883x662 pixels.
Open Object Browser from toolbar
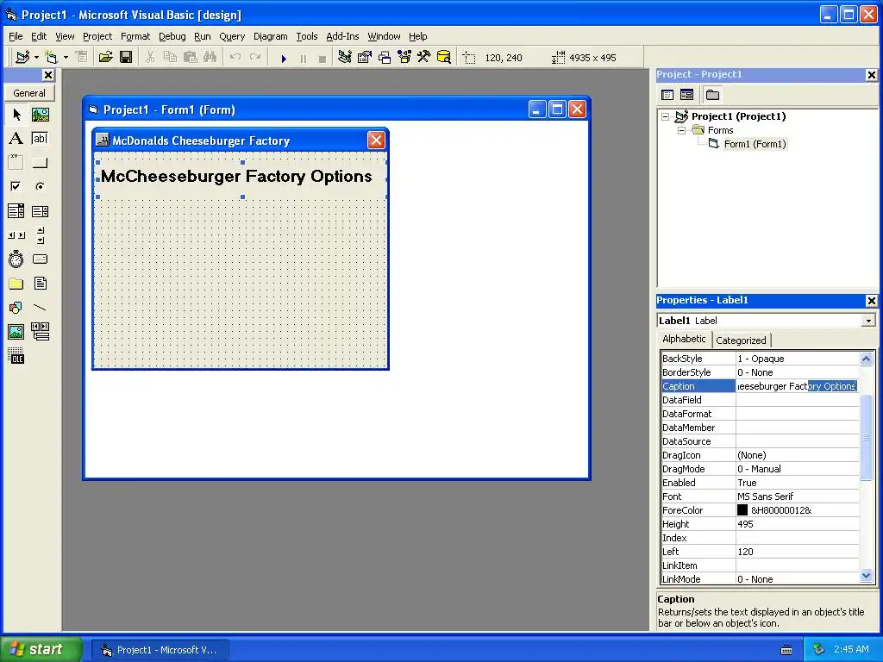coord(404,57)
